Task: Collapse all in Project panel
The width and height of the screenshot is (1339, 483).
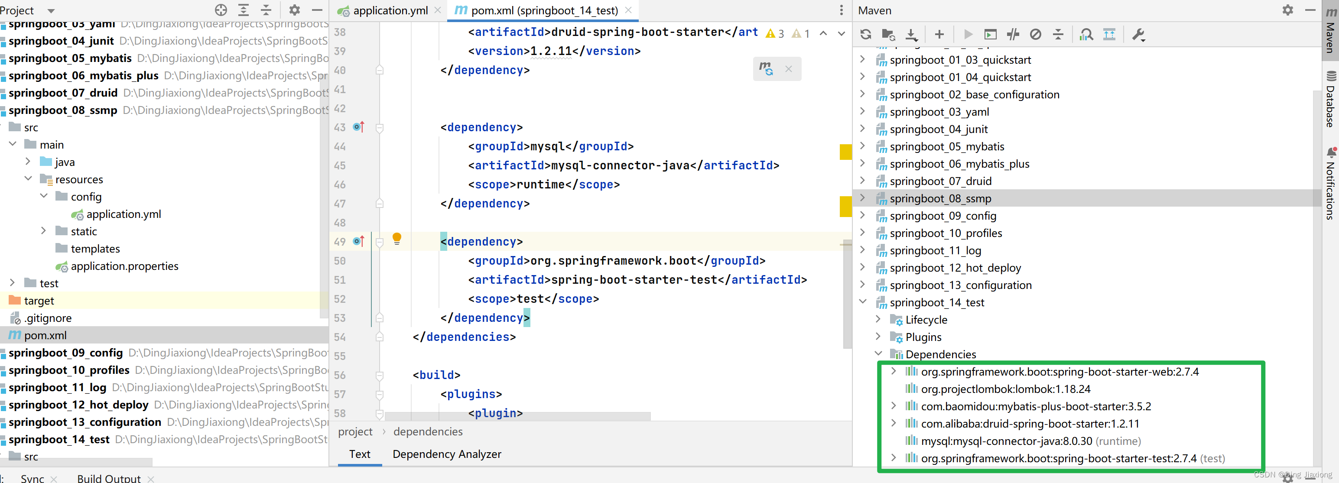Action: coord(266,10)
